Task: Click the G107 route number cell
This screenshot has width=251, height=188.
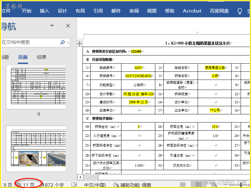Action: 138,68
